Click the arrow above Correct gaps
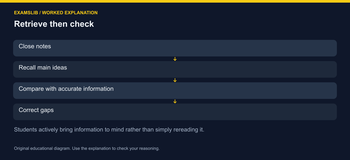This screenshot has width=350, height=160. [x=175, y=102]
